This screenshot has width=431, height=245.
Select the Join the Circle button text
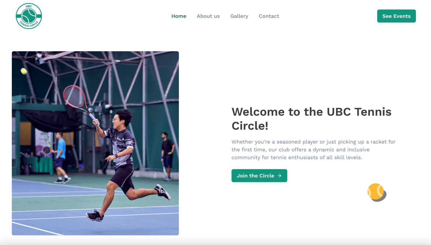pos(255,176)
